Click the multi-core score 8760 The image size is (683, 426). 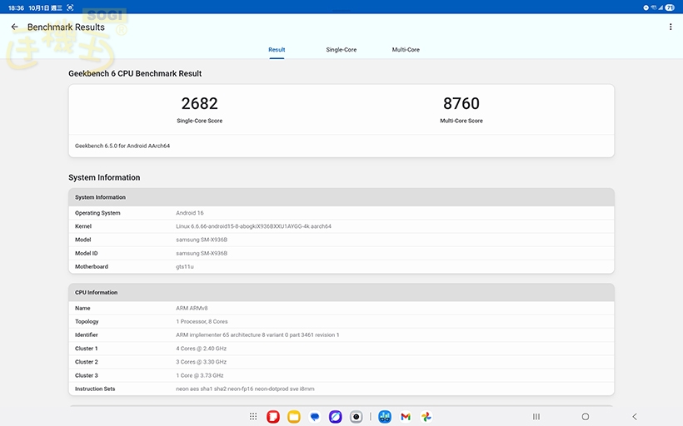pyautogui.click(x=461, y=104)
